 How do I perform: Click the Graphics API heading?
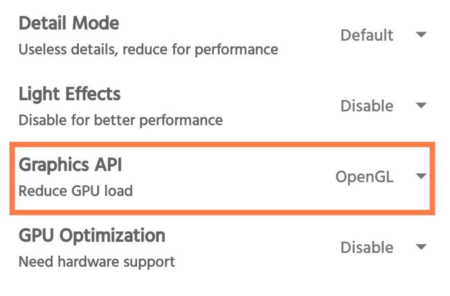pyautogui.click(x=70, y=165)
